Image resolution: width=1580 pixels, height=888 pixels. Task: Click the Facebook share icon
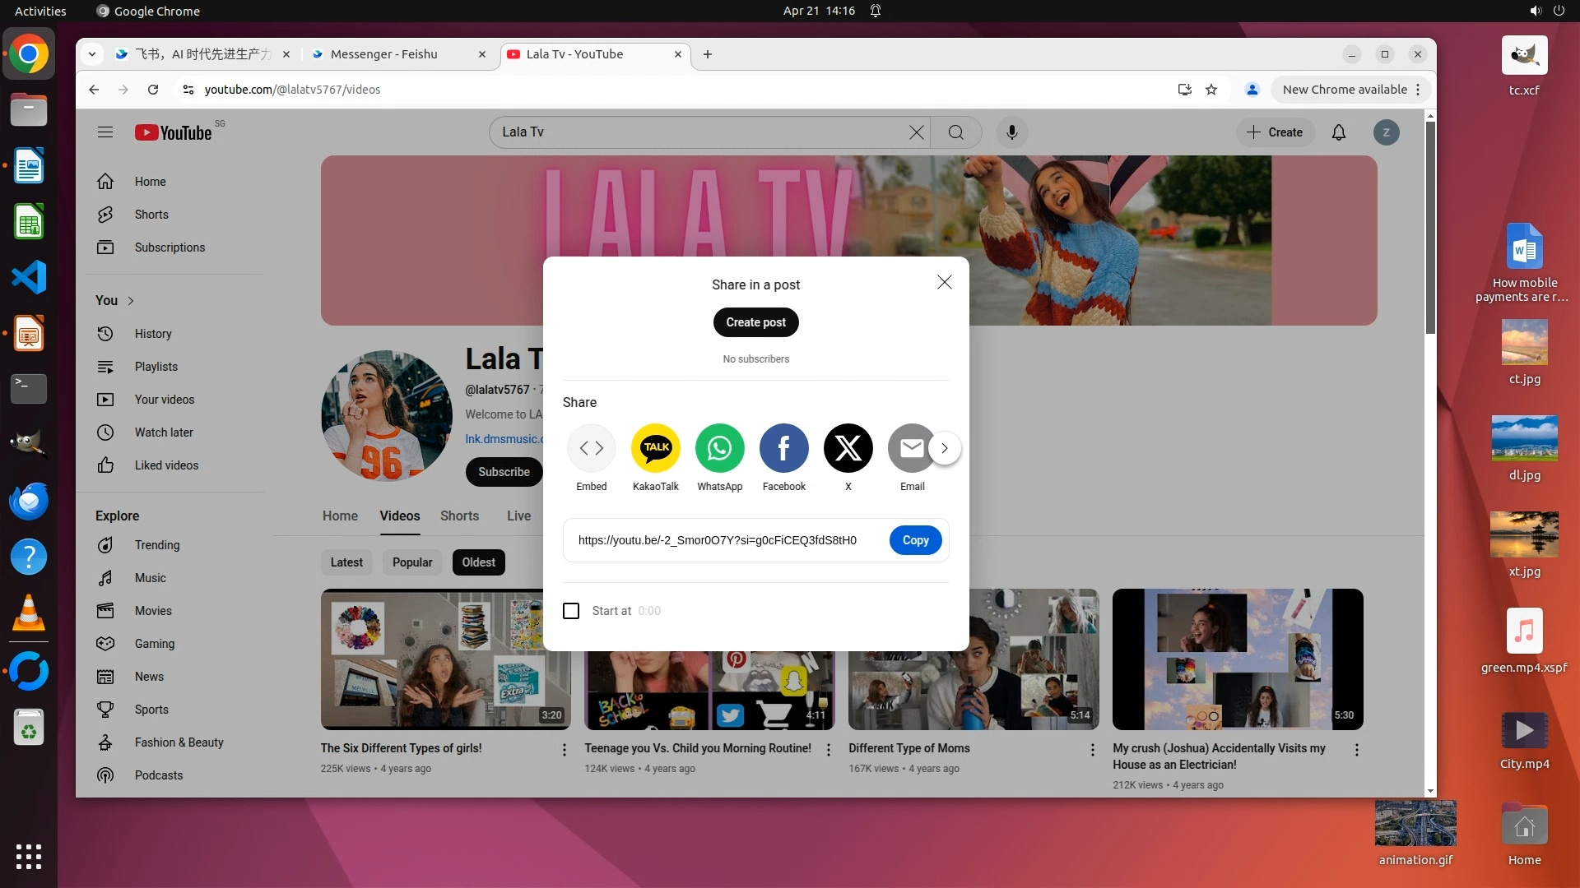coord(783,448)
